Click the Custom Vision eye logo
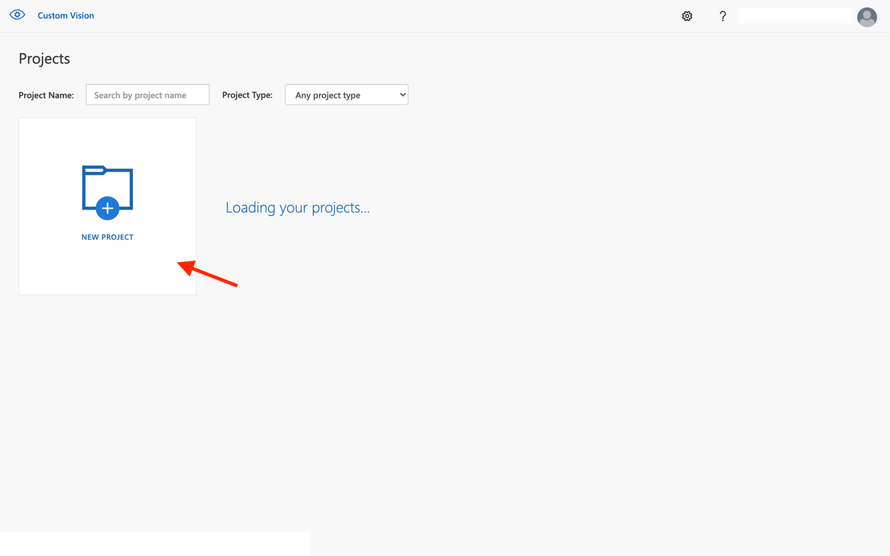Image resolution: width=890 pixels, height=556 pixels. point(18,15)
